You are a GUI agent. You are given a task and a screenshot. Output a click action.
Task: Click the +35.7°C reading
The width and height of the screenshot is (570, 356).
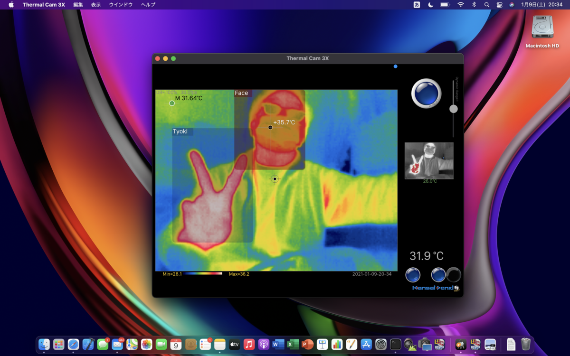[x=284, y=122]
